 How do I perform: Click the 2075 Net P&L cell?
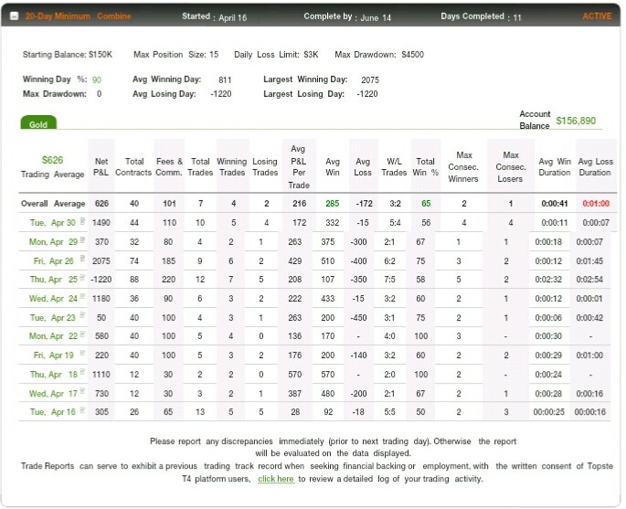[101, 261]
